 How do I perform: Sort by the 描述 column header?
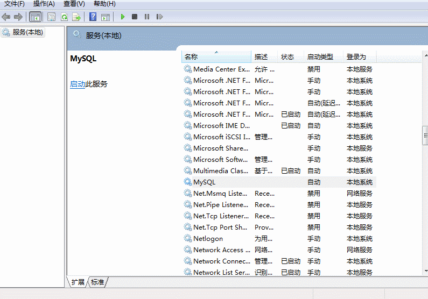(x=264, y=57)
